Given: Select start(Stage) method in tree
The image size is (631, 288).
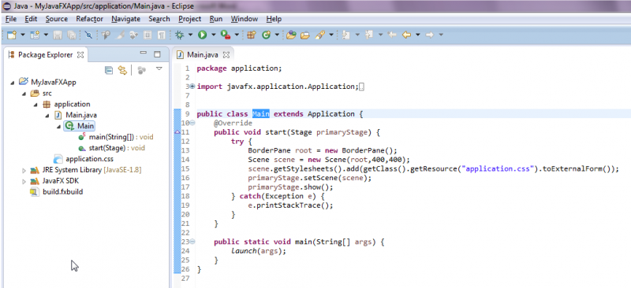Looking at the screenshot, I should pyautogui.click(x=111, y=148).
